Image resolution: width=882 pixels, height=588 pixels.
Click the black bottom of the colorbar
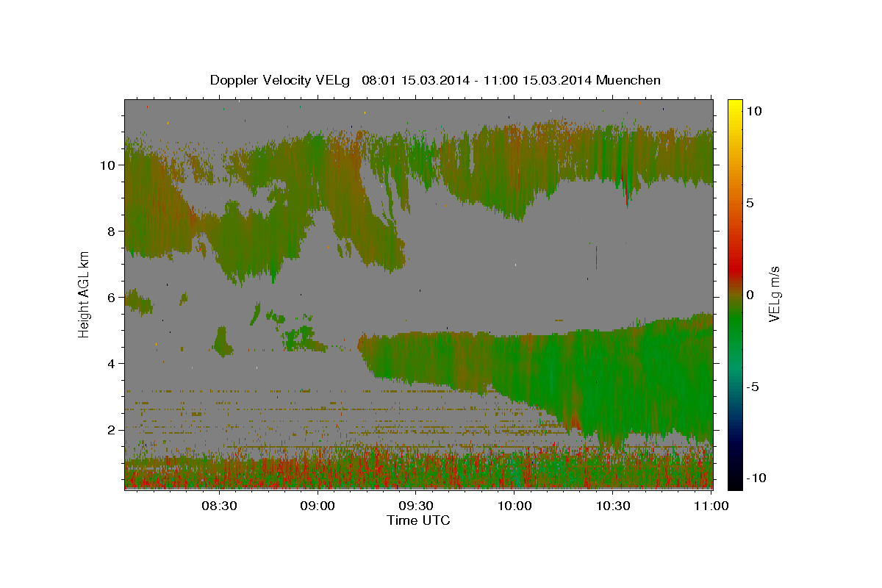point(734,481)
